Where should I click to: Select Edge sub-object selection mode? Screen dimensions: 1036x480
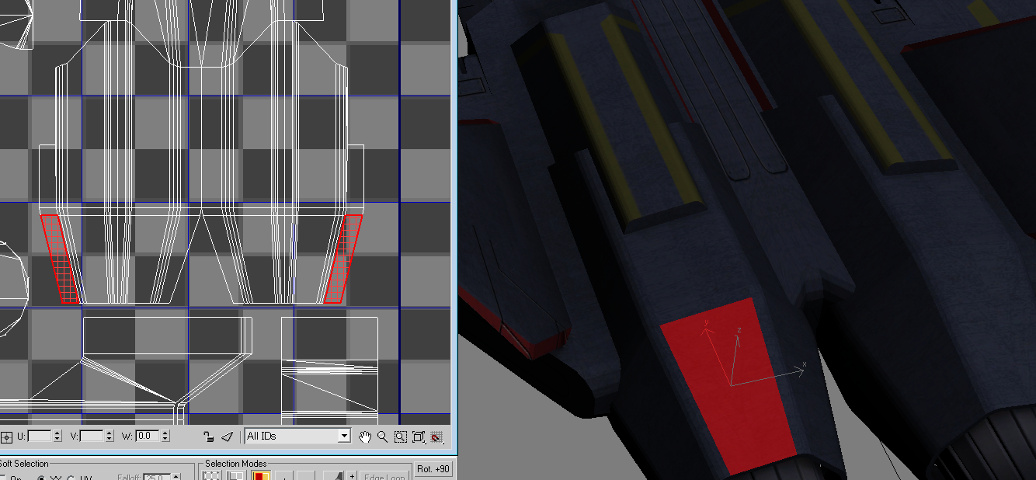point(236,475)
